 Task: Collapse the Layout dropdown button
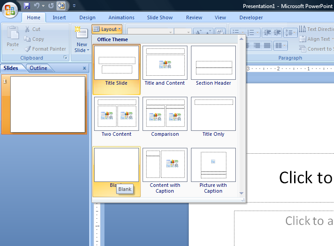[x=107, y=29]
